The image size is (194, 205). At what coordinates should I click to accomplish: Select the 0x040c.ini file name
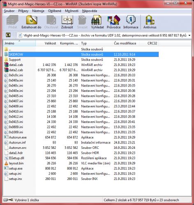(16, 86)
